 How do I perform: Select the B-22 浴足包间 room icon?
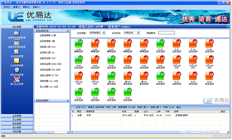[160, 76]
